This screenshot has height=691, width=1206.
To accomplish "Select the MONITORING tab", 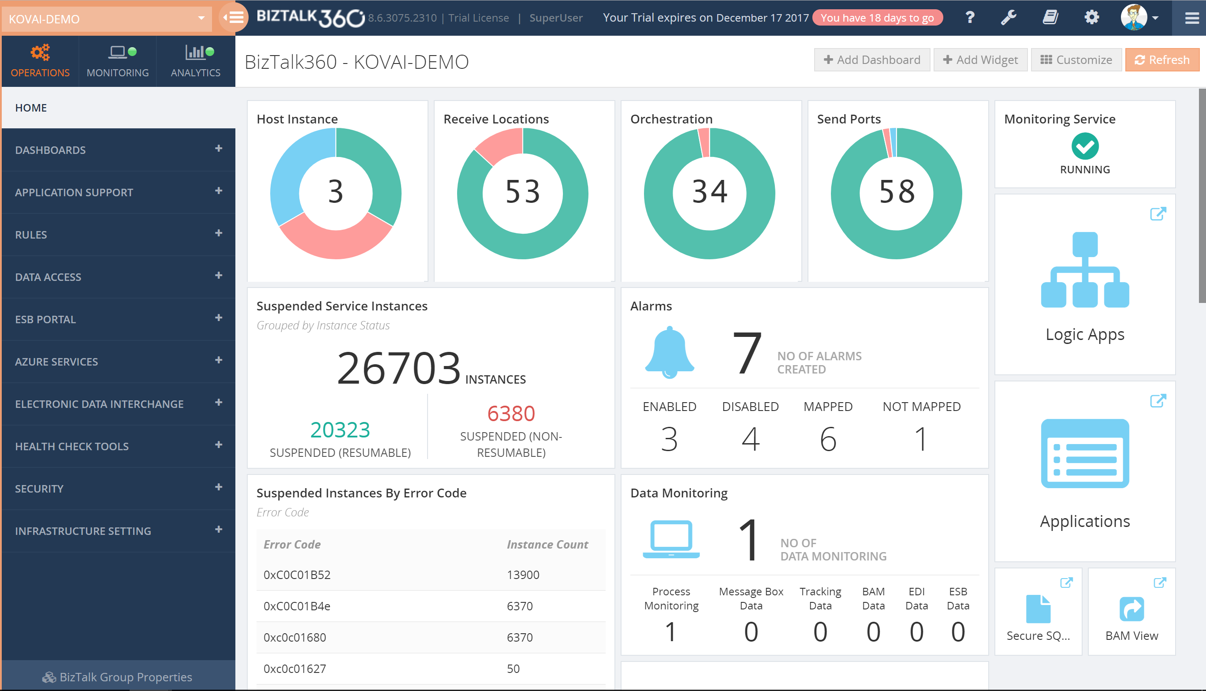I will (117, 62).
